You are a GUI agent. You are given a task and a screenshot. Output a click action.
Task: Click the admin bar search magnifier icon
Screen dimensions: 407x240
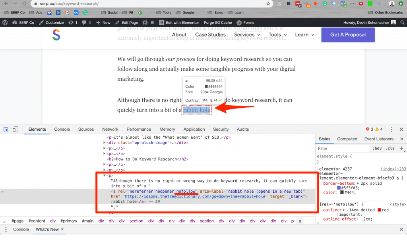tap(402, 23)
